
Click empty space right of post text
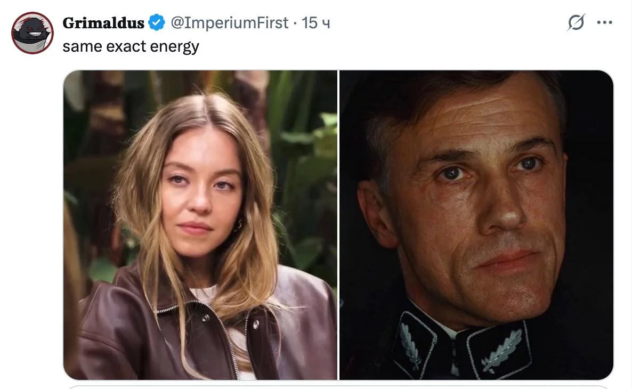click(x=373, y=46)
